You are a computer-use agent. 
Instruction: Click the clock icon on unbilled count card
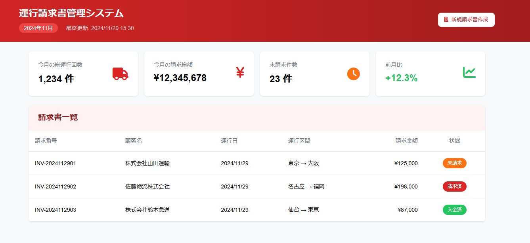[x=353, y=73]
